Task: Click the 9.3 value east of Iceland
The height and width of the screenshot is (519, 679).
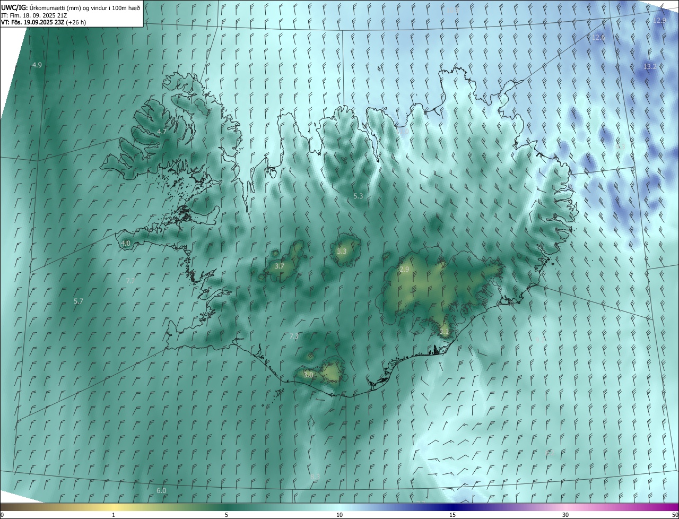Action: pos(620,146)
